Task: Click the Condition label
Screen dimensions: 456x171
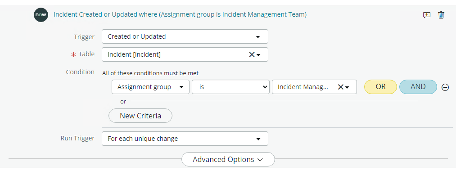Action: coord(80,72)
